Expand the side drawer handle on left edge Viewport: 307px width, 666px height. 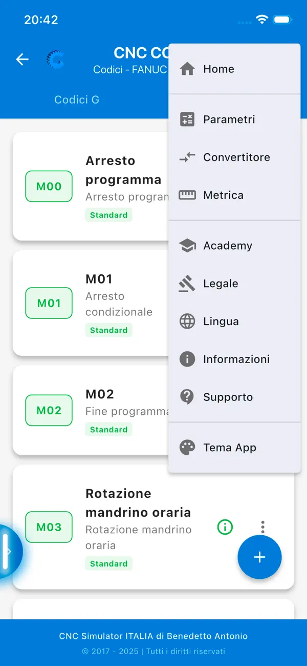point(8,550)
